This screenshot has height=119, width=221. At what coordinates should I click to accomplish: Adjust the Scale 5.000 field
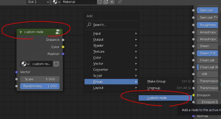[x=40, y=79]
